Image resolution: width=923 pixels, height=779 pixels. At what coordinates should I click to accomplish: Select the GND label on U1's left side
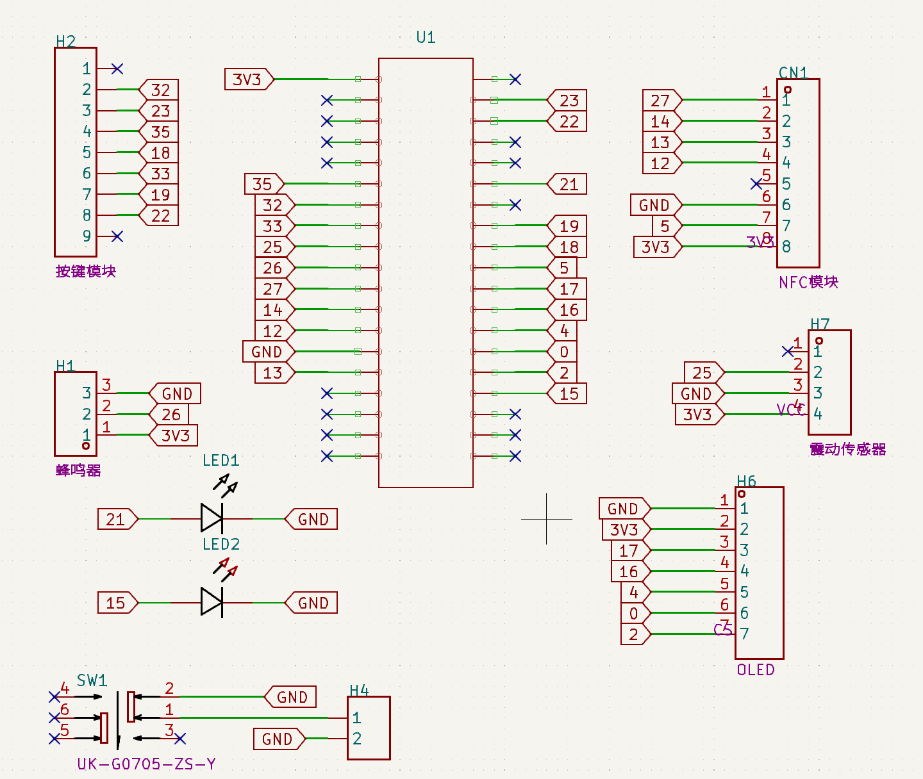point(269,351)
